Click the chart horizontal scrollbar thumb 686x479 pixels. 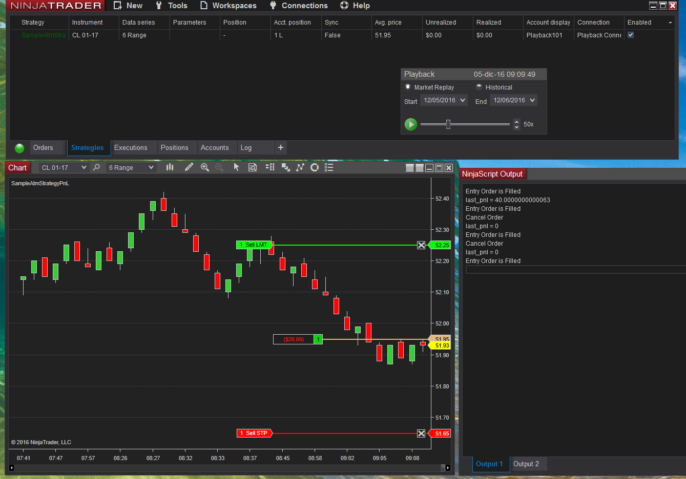[x=443, y=468]
